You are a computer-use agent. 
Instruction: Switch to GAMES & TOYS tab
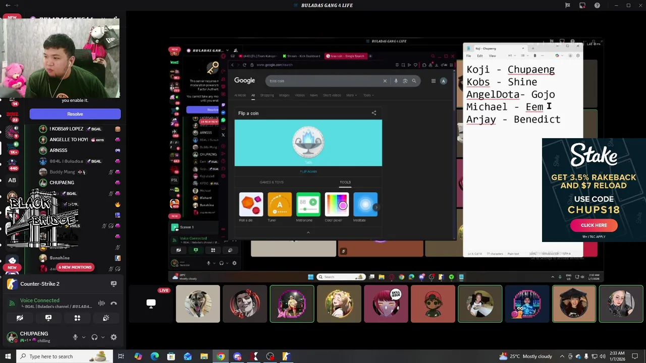tap(272, 182)
